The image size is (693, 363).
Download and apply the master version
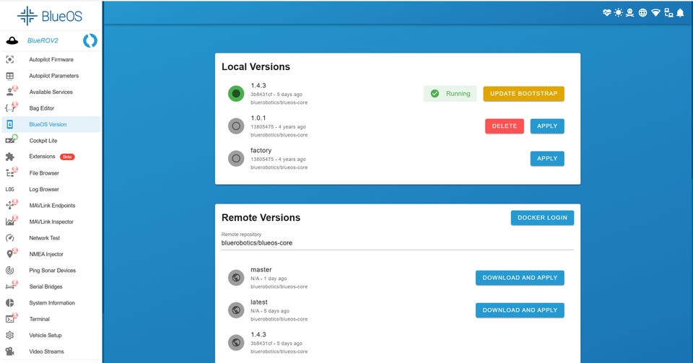[520, 278]
